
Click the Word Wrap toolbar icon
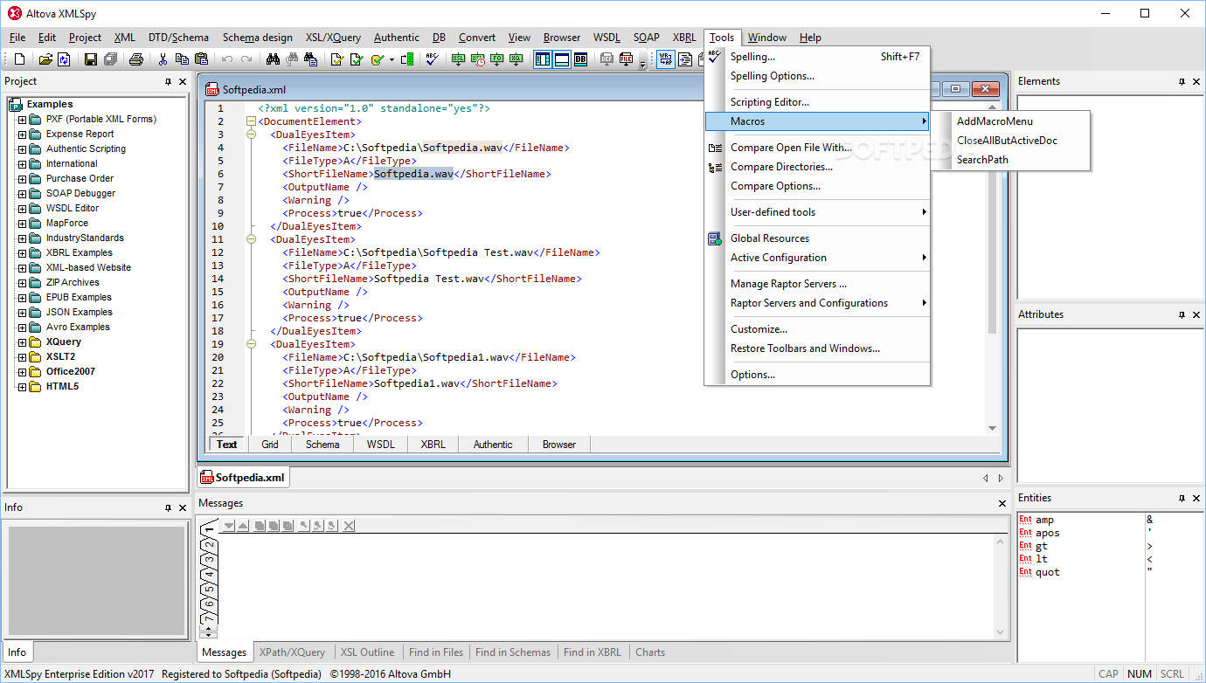coord(665,59)
